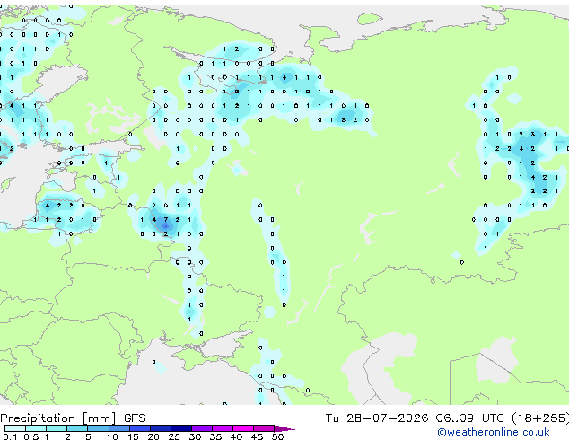Image resolution: width=569 pixels, height=440 pixels.
Task: Click the 15–20 mm legend color swatch
Action: point(140,428)
